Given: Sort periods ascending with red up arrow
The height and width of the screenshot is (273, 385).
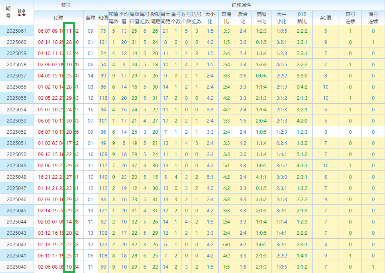Looking at the screenshot, I should click(19, 15).
